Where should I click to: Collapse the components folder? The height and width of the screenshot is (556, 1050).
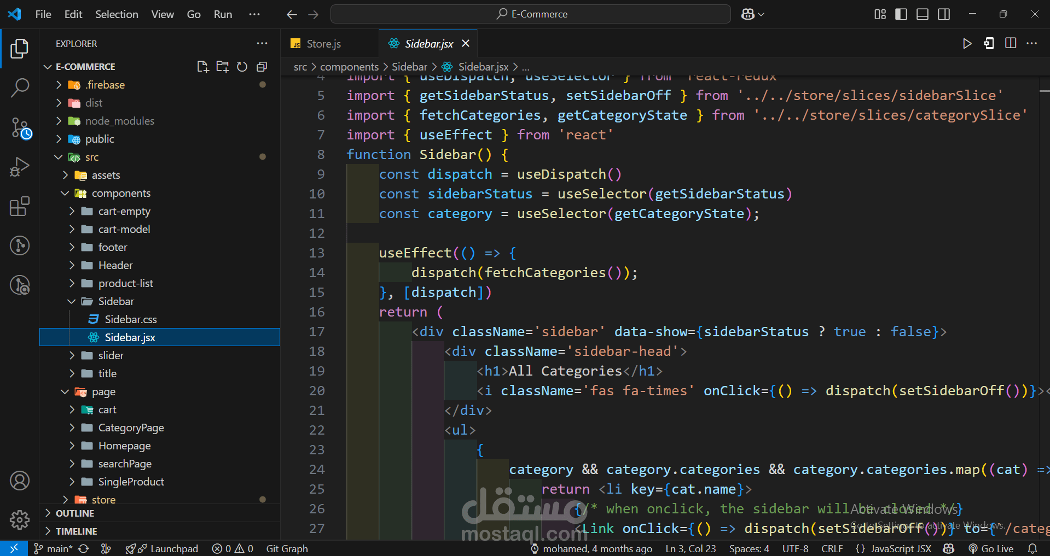[x=160, y=193]
